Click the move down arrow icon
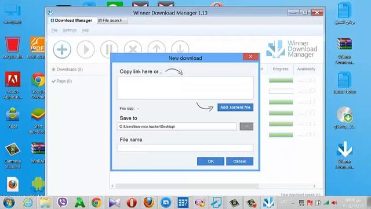Screen dimensions: 371x209 click(180, 47)
